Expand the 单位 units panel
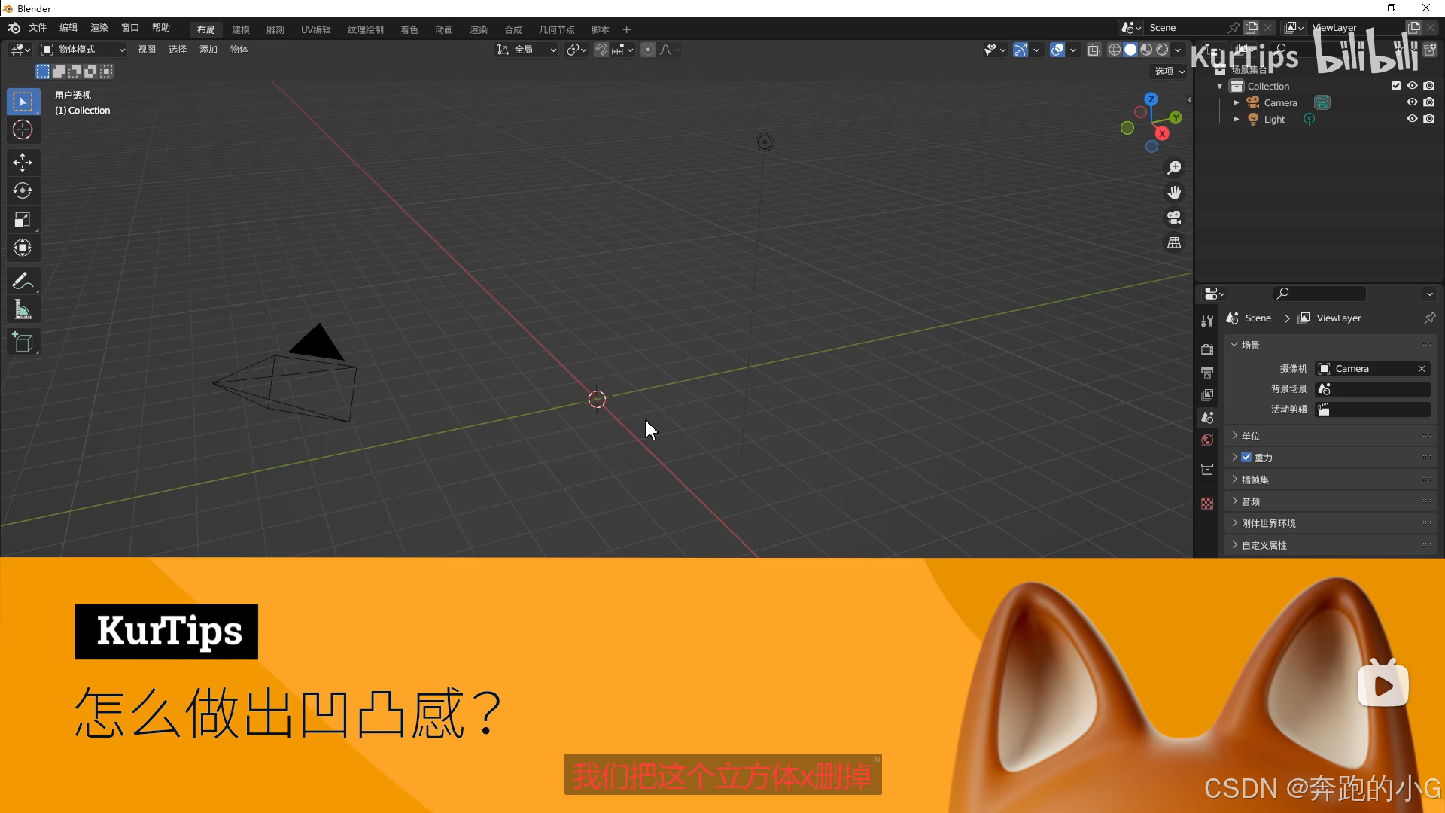 (1251, 436)
